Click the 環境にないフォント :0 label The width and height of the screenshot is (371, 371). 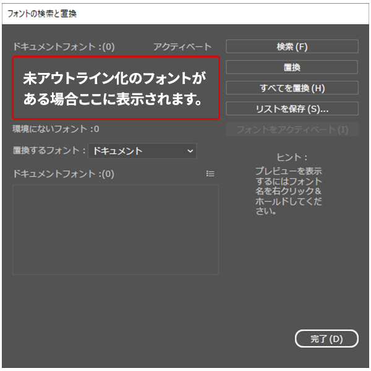point(56,129)
